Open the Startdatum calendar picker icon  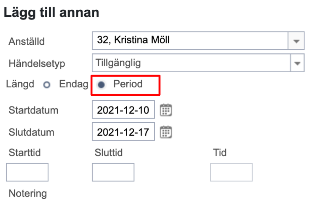tap(166, 110)
